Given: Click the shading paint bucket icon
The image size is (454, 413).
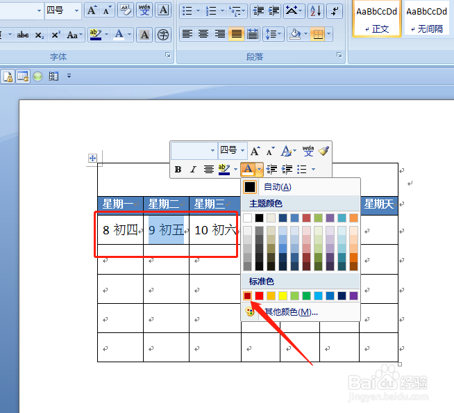Looking at the screenshot, I should point(295,34).
